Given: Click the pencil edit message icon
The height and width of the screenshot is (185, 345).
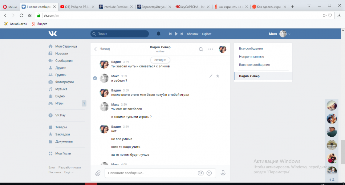Looking at the screenshot, I should 211,76.
